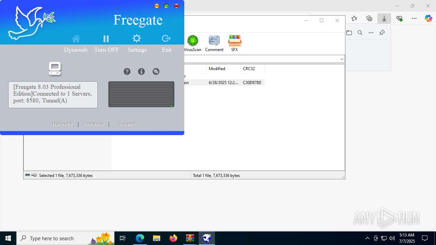This screenshot has height=245, width=436.
Task: Click 'Total 1 file, 7,673,336 bytes' status
Action: coord(216,176)
